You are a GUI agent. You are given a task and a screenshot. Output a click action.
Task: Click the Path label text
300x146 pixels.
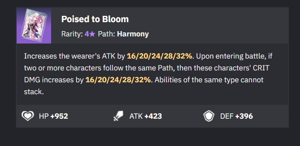(x=107, y=34)
